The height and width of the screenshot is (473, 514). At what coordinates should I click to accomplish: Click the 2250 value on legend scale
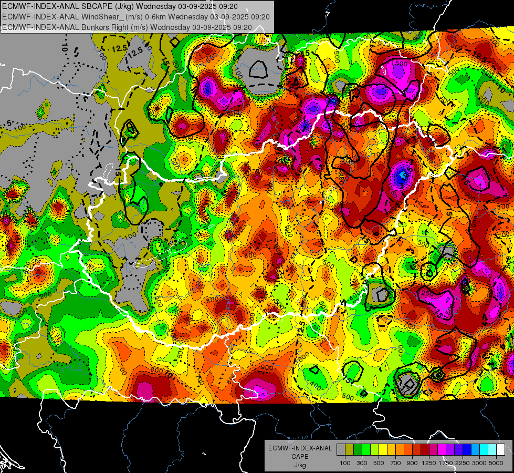pos(463,463)
